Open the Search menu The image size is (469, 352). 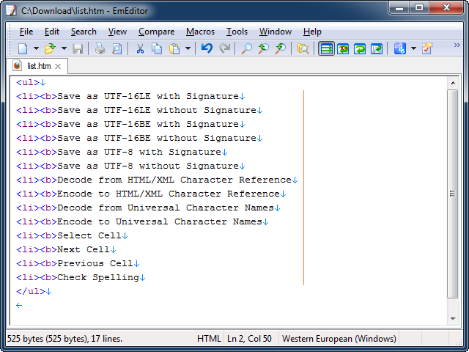84,32
